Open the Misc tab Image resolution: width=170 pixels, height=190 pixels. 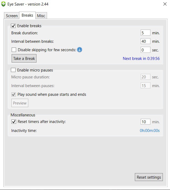[41, 16]
